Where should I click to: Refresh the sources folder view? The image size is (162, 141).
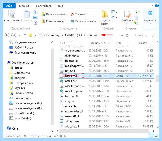click(x=127, y=35)
